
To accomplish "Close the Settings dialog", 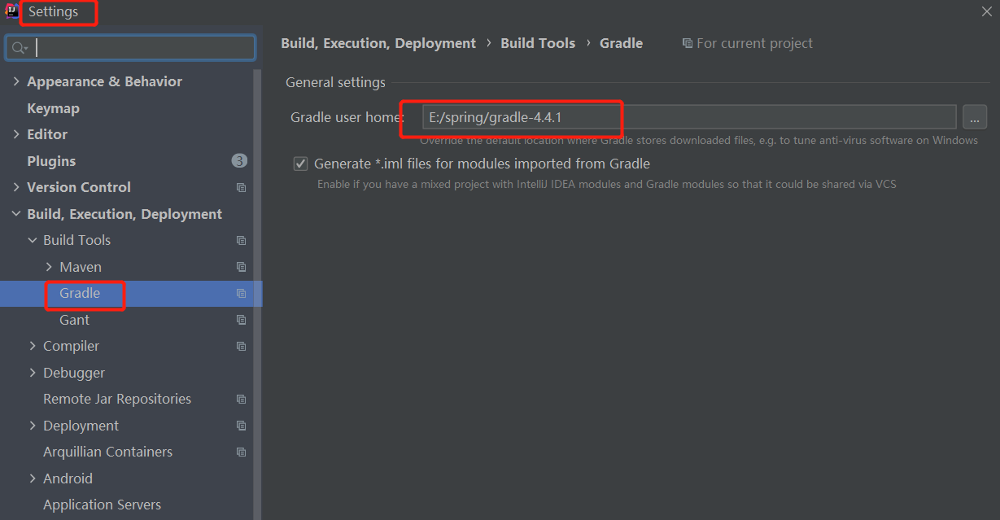I will pos(986,11).
